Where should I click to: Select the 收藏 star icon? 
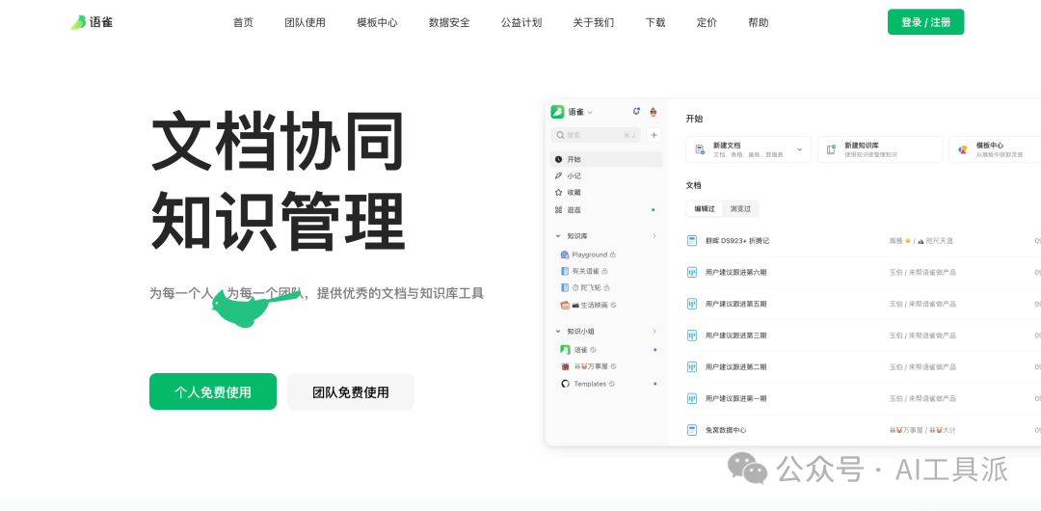[x=558, y=193]
